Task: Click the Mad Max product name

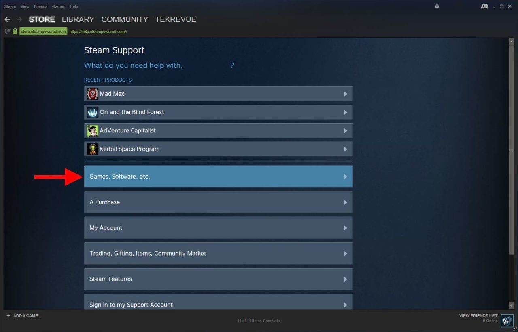Action: point(112,94)
